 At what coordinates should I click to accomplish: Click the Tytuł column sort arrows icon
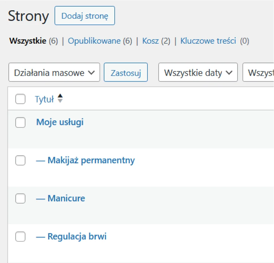click(60, 99)
